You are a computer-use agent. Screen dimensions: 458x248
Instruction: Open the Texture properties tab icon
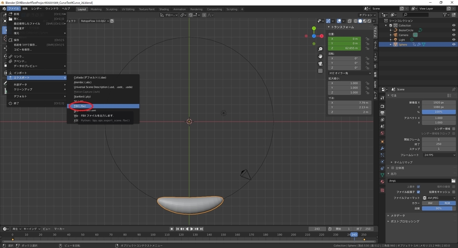pos(382,190)
